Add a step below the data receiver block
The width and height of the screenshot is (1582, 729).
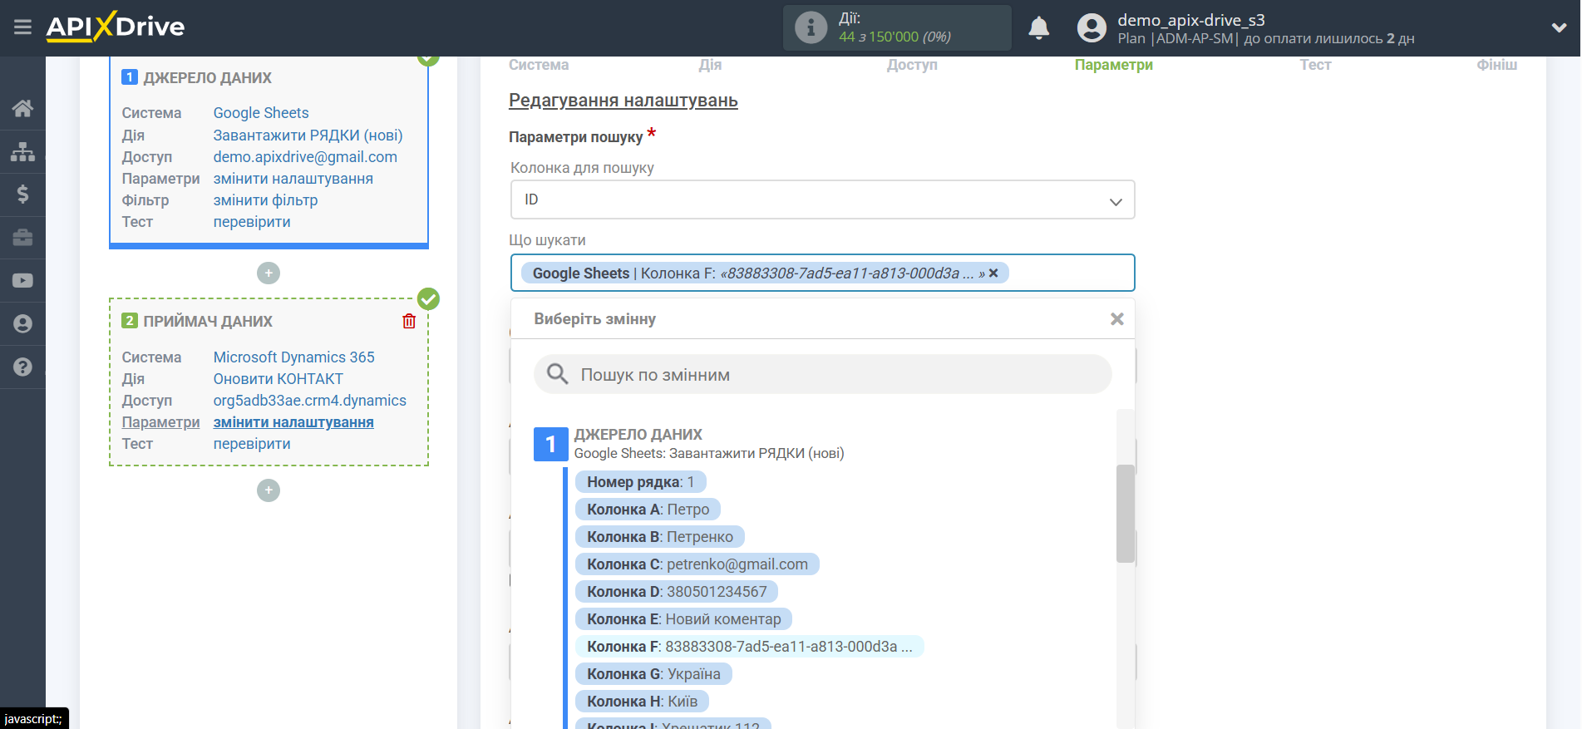click(x=269, y=490)
